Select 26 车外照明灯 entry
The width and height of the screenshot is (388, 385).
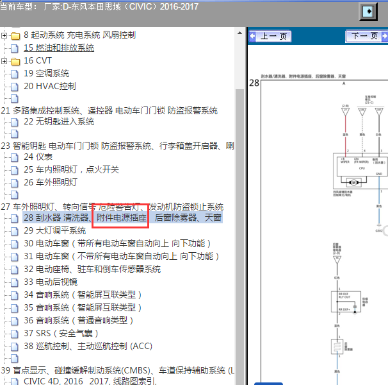tap(51, 183)
